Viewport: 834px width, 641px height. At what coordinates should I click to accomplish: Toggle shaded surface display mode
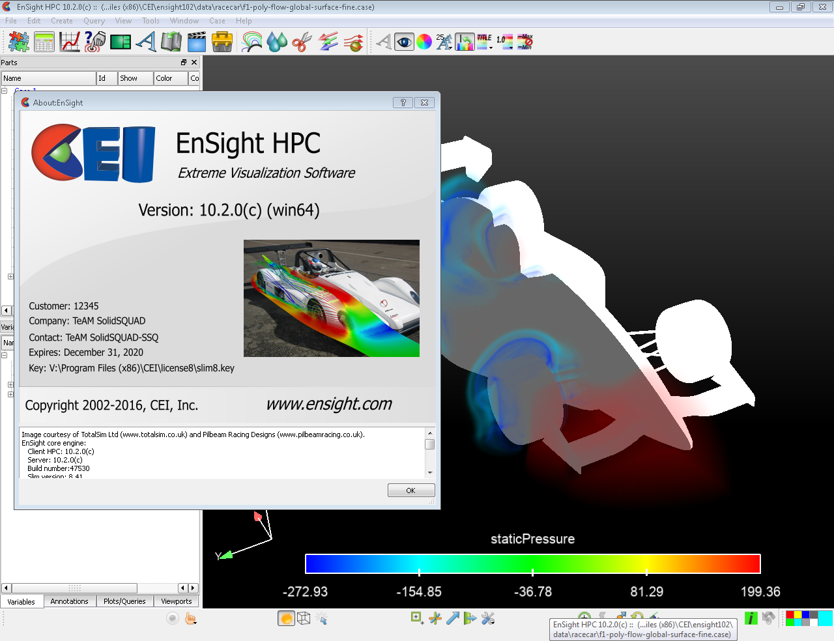(x=286, y=618)
